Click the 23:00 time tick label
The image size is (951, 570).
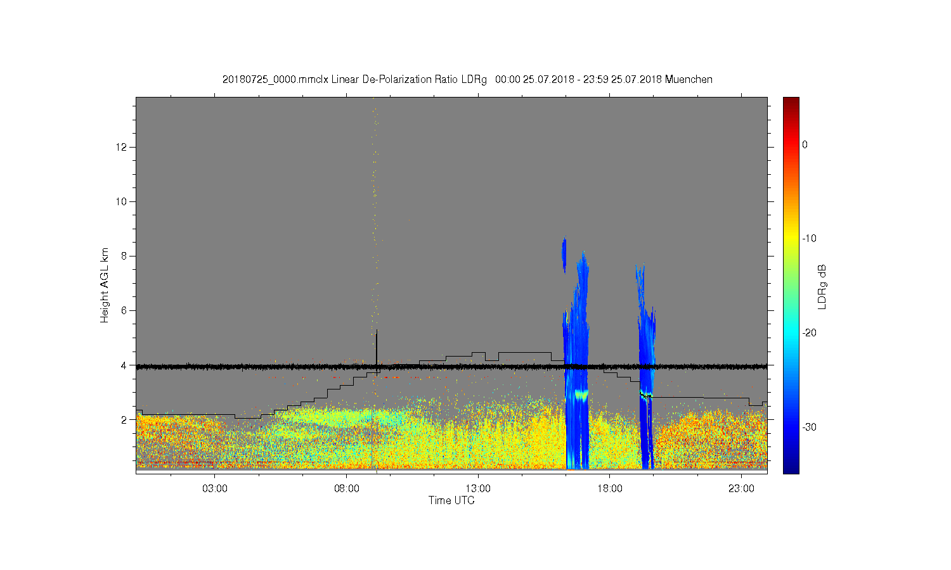[741, 489]
